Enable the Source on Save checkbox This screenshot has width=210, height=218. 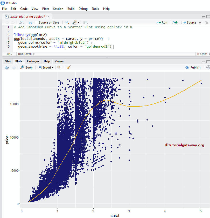[37, 22]
